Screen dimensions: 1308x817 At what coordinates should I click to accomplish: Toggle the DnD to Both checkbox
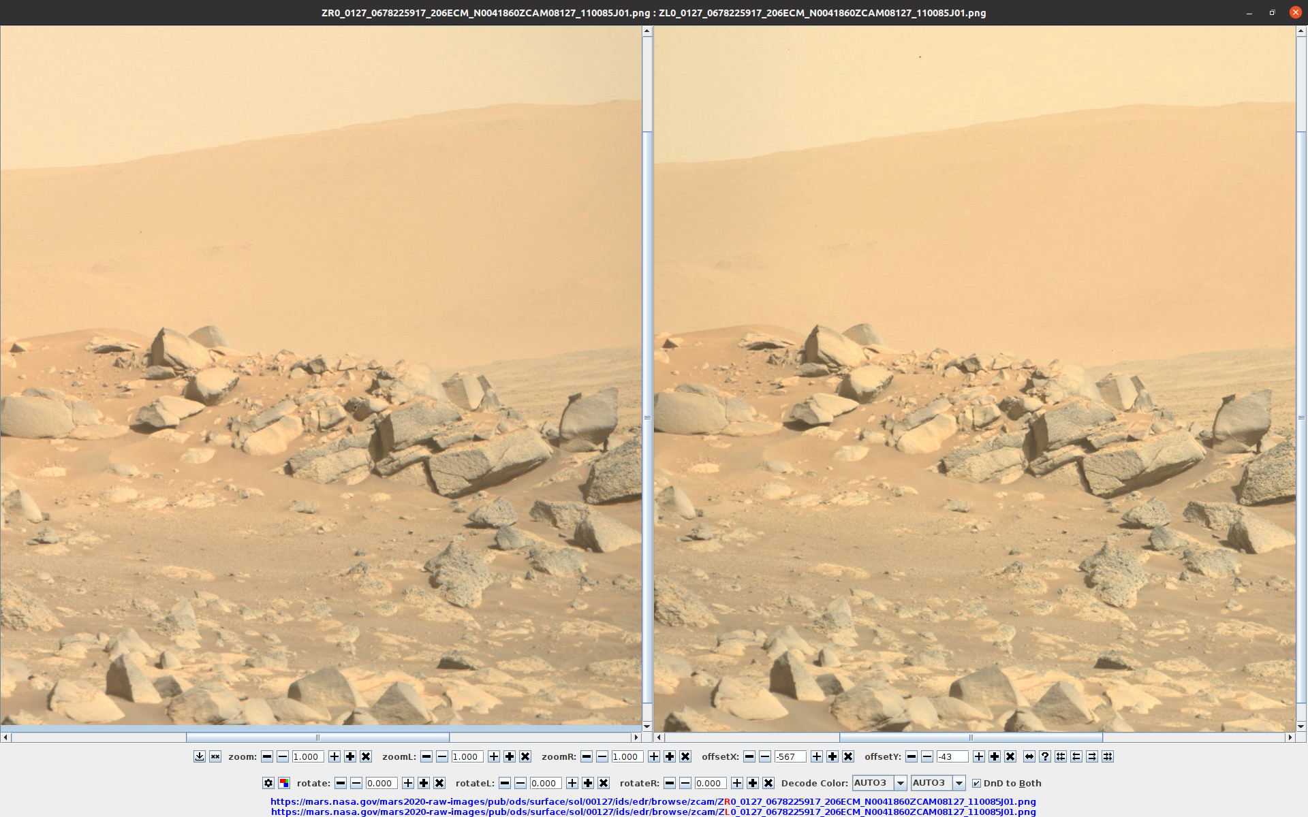pos(976,783)
